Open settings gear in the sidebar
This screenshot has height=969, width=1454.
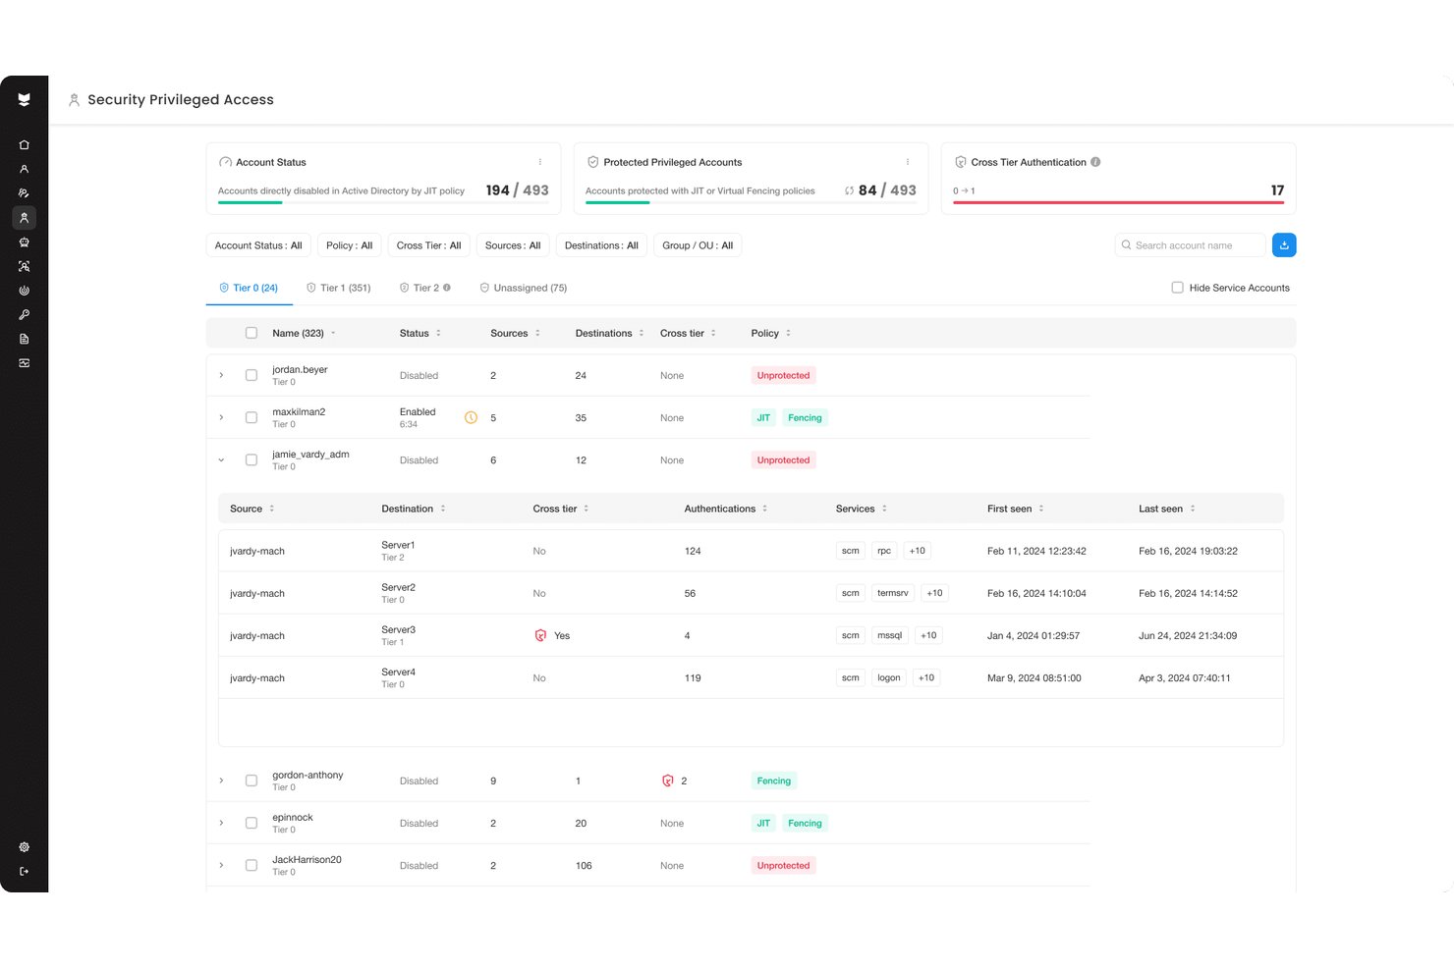[24, 846]
